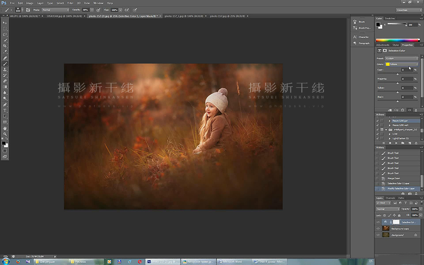
Task: Open the Preset dropdown showing Custom
Action: click(402, 59)
